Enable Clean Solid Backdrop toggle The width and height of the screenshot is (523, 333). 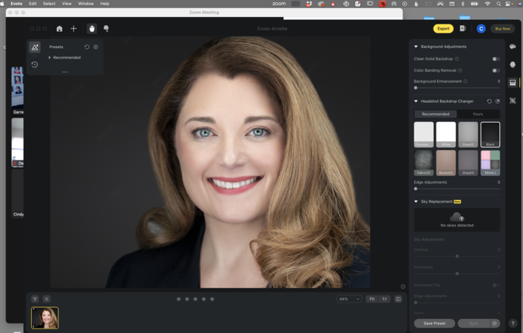tap(496, 58)
